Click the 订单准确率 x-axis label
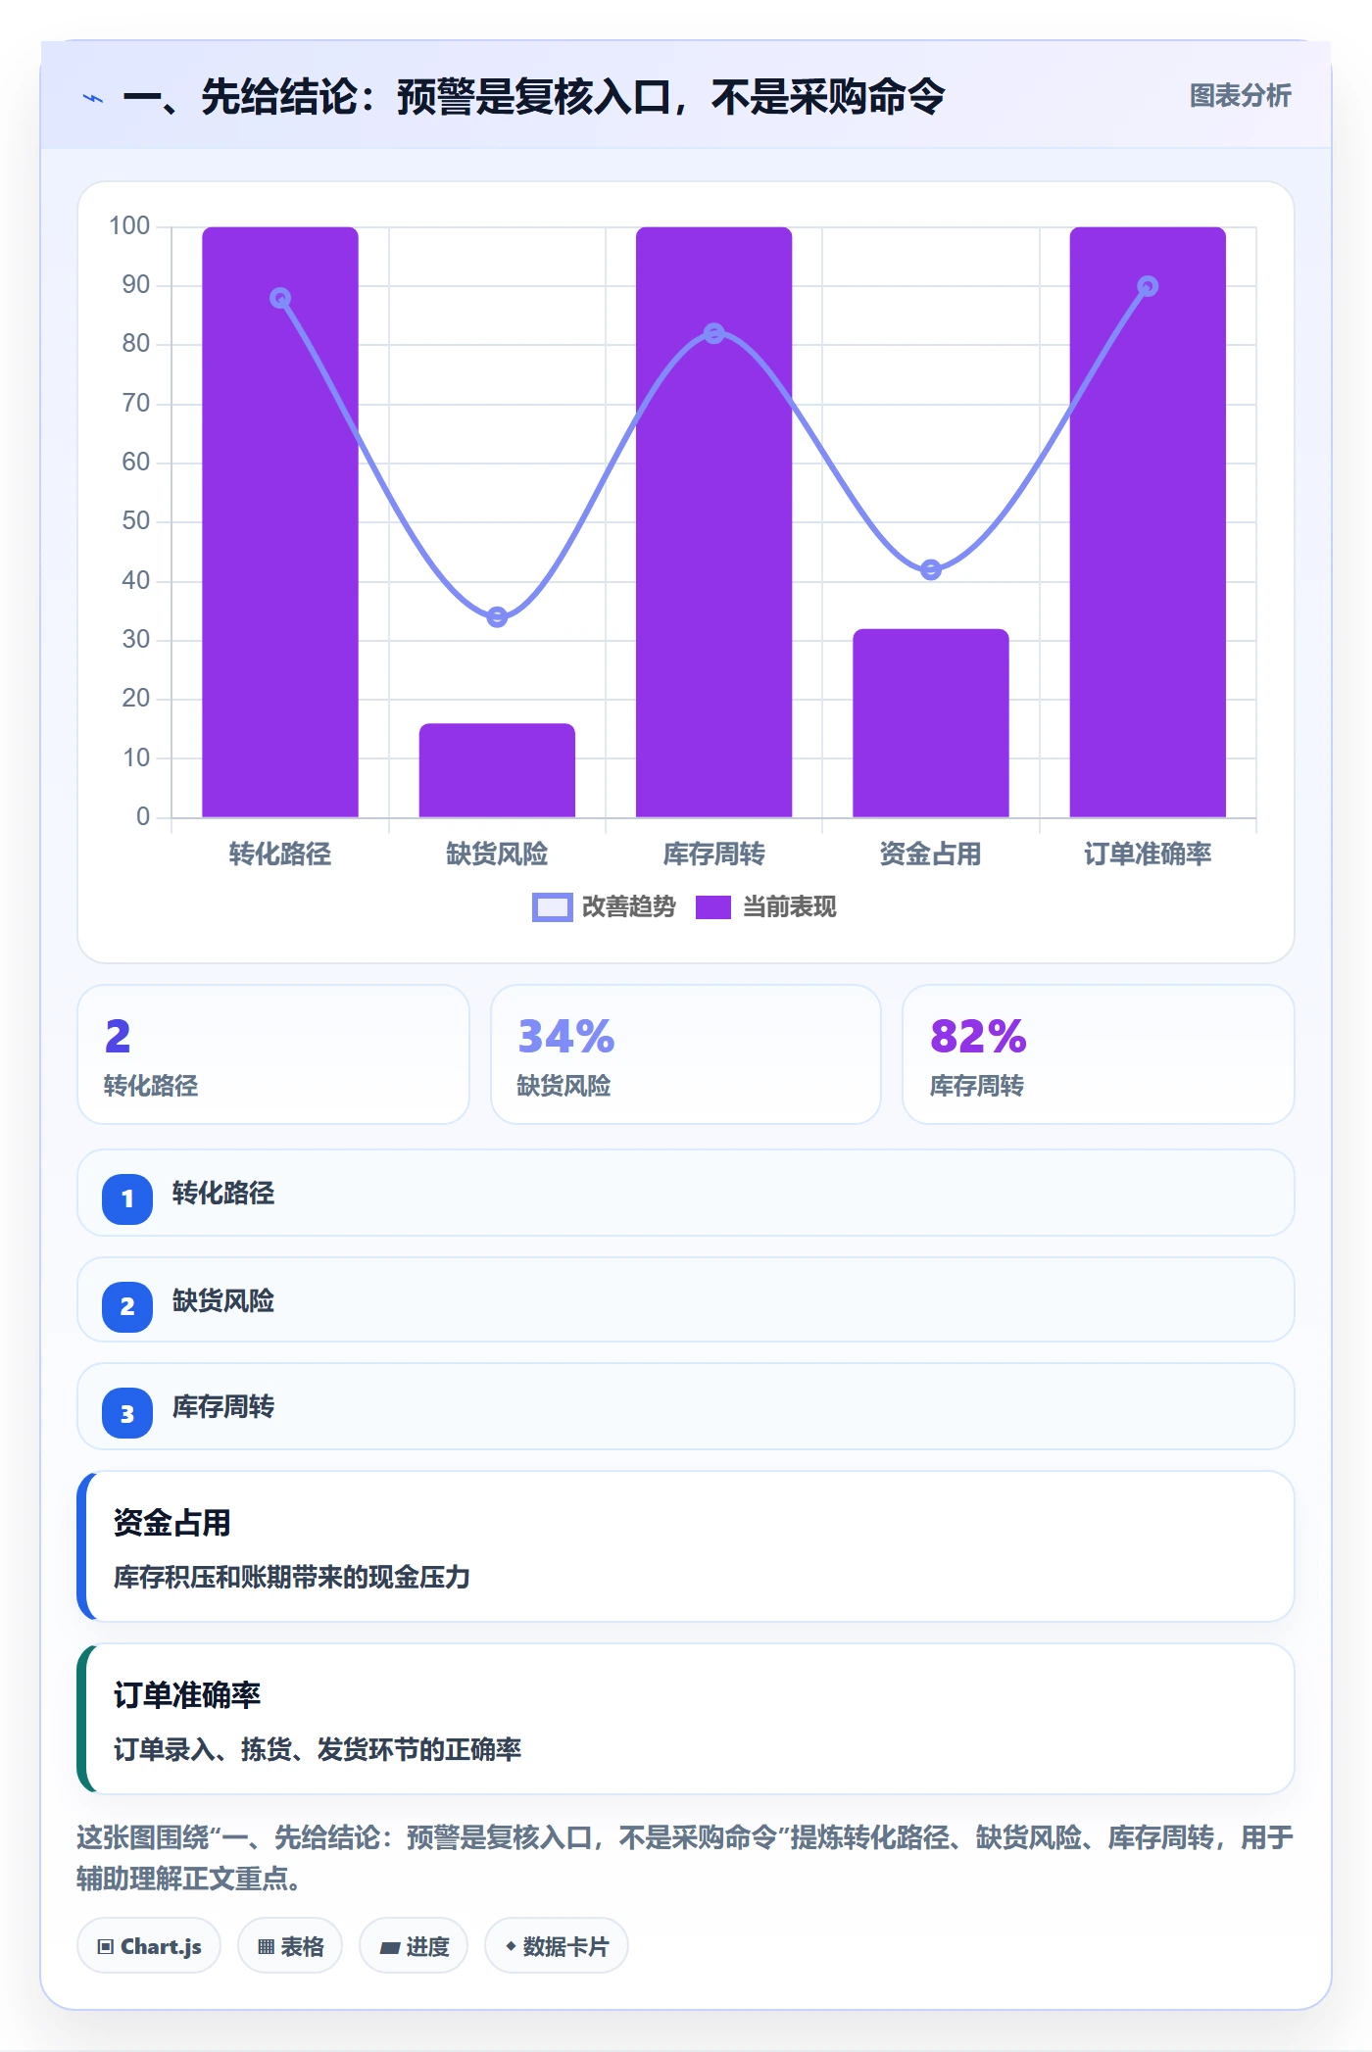1372x2052 pixels. click(1148, 854)
